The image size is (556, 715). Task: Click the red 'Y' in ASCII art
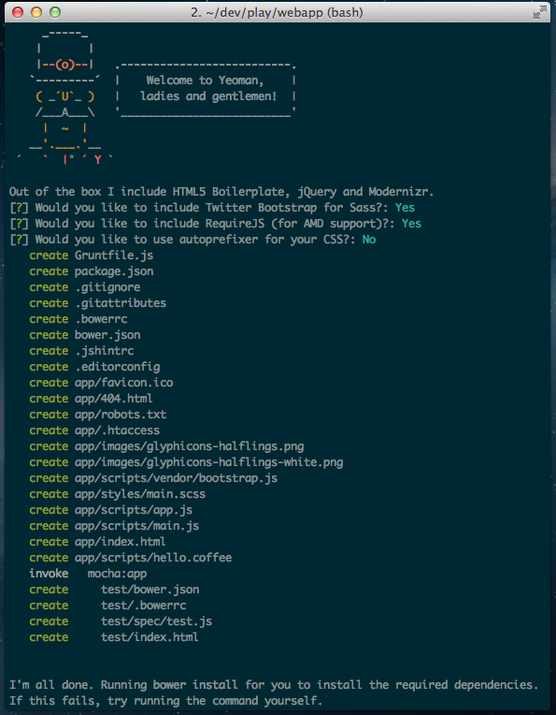click(x=97, y=160)
